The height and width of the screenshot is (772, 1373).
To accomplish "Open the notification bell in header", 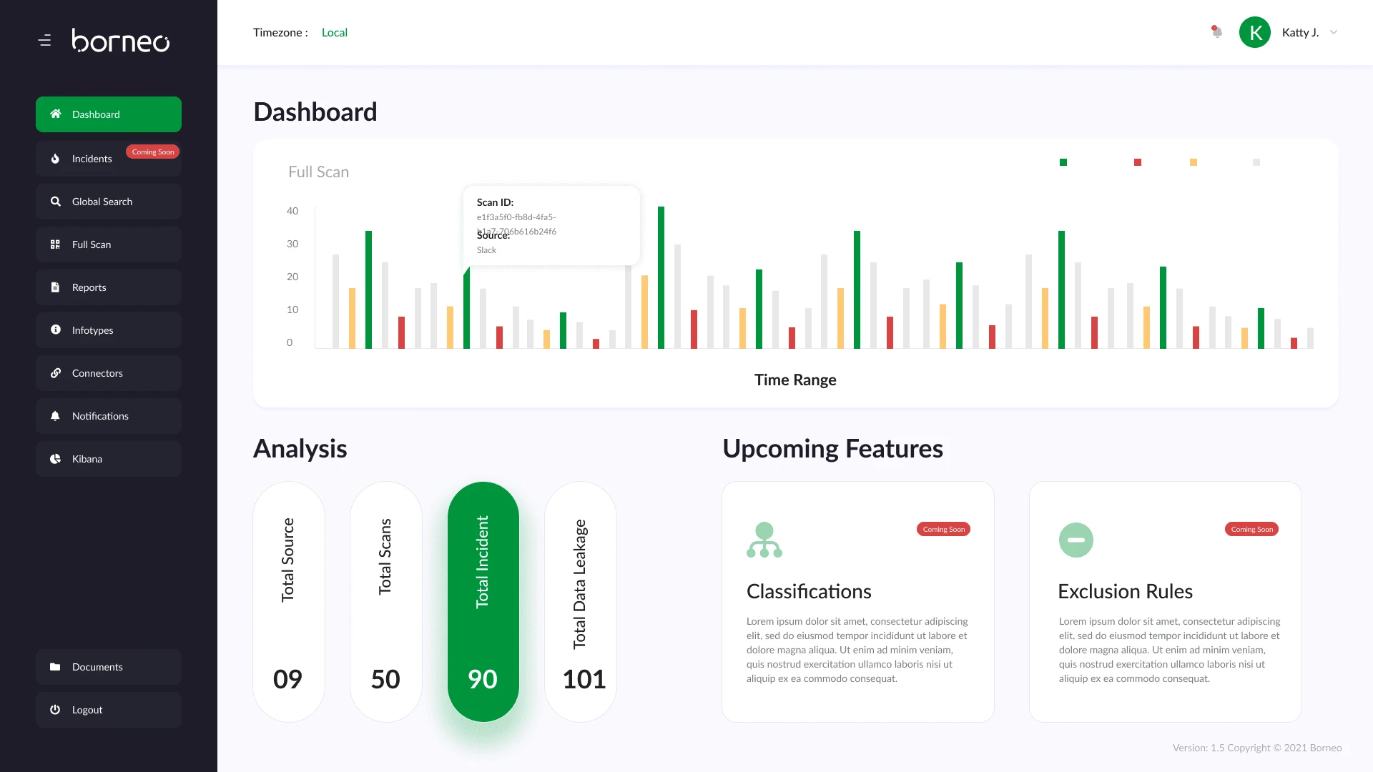I will tap(1216, 32).
